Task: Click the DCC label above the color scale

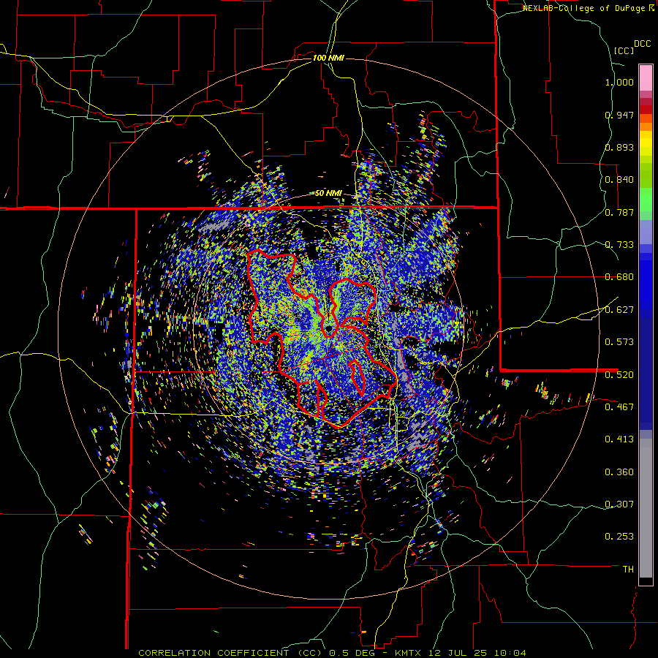Action: coord(642,44)
